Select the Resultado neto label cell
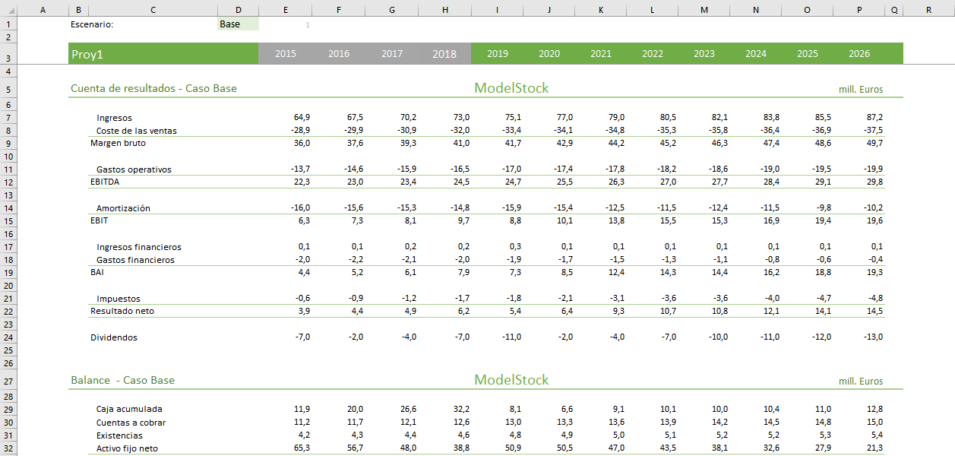The width and height of the screenshot is (955, 456). [120, 312]
